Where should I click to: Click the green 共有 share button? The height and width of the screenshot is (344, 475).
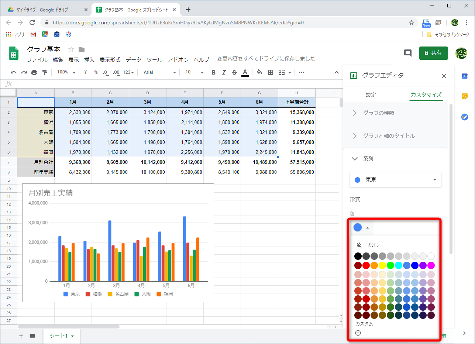[434, 53]
